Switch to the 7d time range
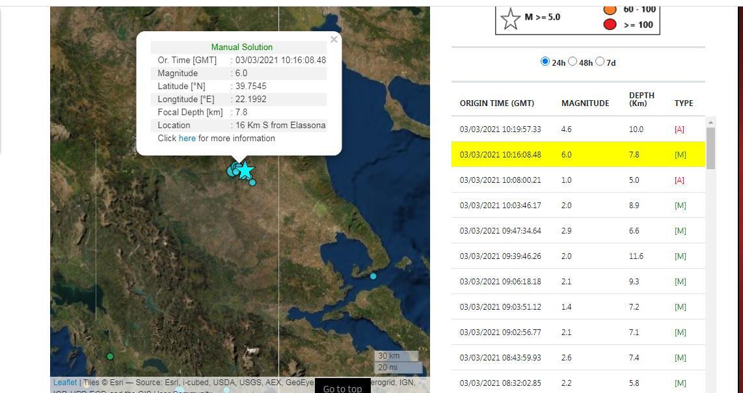743x393 pixels. tap(600, 61)
